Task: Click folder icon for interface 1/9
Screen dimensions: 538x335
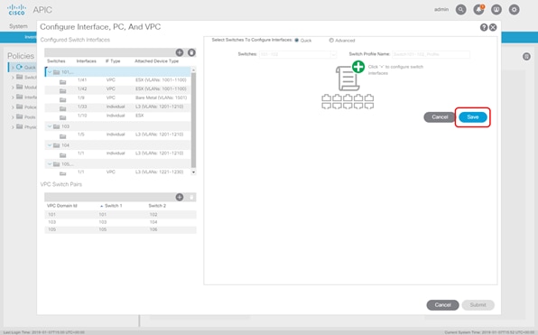Action: tap(62, 100)
